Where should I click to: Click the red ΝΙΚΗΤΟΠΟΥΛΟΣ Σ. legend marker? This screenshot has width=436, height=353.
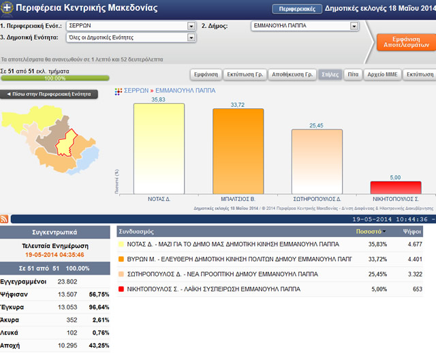pyautogui.click(x=121, y=289)
